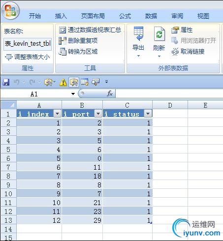This screenshot has width=223, height=241.
Task: Click the i_port header cell
Action: pyautogui.click(x=82, y=114)
